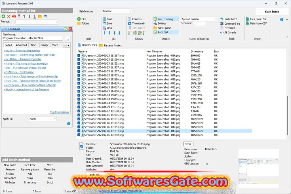Select the Image tag tab
This screenshot has height=194, width=291.
45,45
